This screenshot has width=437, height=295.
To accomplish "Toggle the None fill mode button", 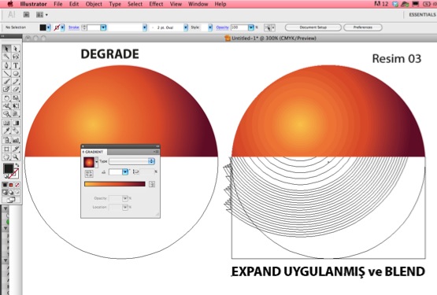I will click(17, 185).
